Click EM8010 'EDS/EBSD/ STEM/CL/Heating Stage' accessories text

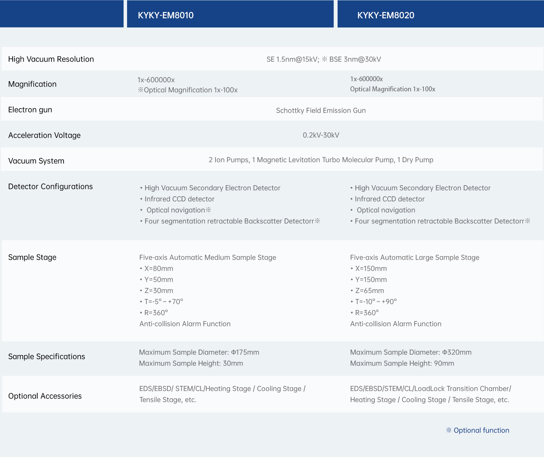[222, 394]
